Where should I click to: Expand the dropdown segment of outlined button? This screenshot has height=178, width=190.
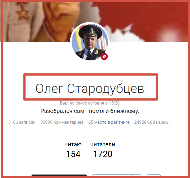[137, 175]
